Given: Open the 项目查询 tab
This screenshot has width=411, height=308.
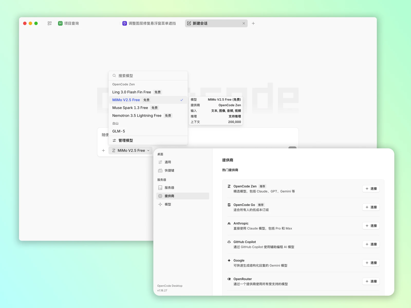Looking at the screenshot, I should click(x=69, y=23).
